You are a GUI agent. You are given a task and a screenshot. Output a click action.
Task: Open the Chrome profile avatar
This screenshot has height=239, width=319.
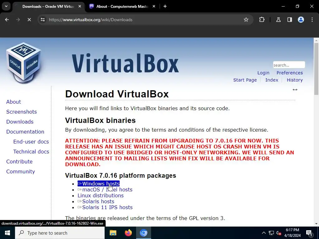pyautogui.click(x=301, y=20)
